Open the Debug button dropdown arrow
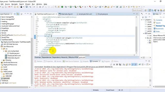The height and width of the screenshot is (92, 165). pyautogui.click(x=68, y=7)
